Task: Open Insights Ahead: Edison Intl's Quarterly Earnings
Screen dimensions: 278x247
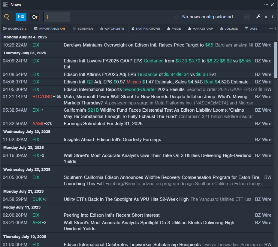Action: coord(112,140)
